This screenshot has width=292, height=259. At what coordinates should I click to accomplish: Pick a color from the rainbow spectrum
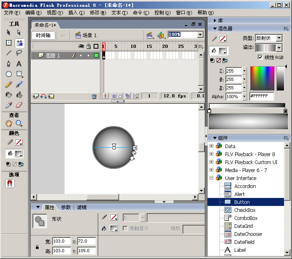pyautogui.click(x=262, y=78)
